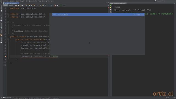Click the Uncomment toolbar icon

64,5
